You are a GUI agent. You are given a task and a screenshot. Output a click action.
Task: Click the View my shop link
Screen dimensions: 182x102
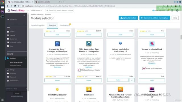[159, 10]
